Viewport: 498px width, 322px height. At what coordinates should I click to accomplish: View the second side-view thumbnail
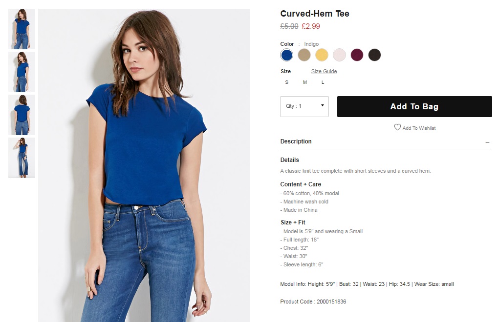22,72
